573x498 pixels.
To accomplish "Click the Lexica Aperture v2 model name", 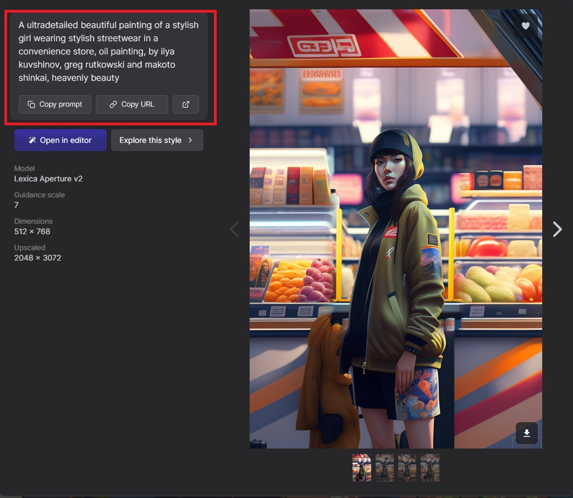I will 48,179.
